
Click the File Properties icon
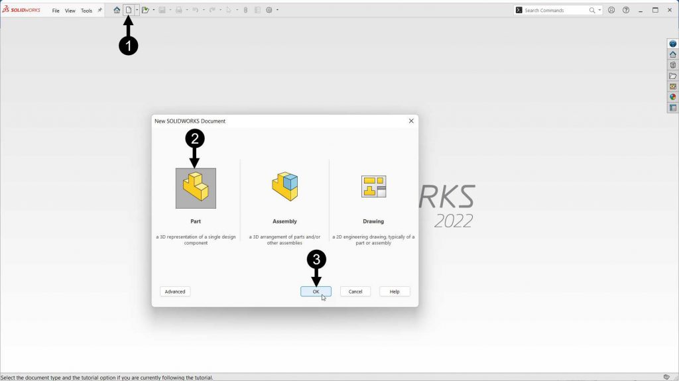point(258,10)
